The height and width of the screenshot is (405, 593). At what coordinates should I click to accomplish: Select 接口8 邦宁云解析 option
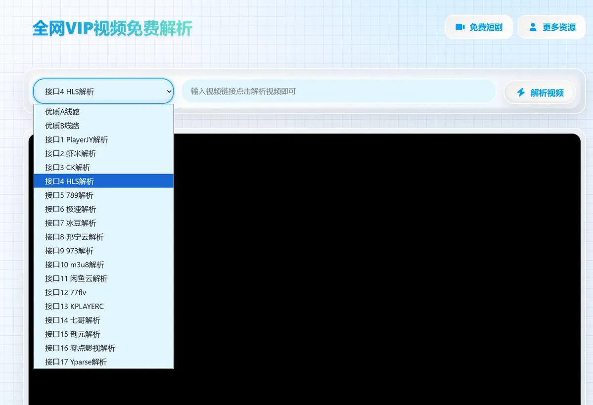point(104,237)
